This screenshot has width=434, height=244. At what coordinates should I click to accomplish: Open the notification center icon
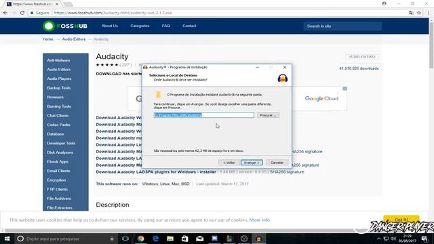[425, 239]
